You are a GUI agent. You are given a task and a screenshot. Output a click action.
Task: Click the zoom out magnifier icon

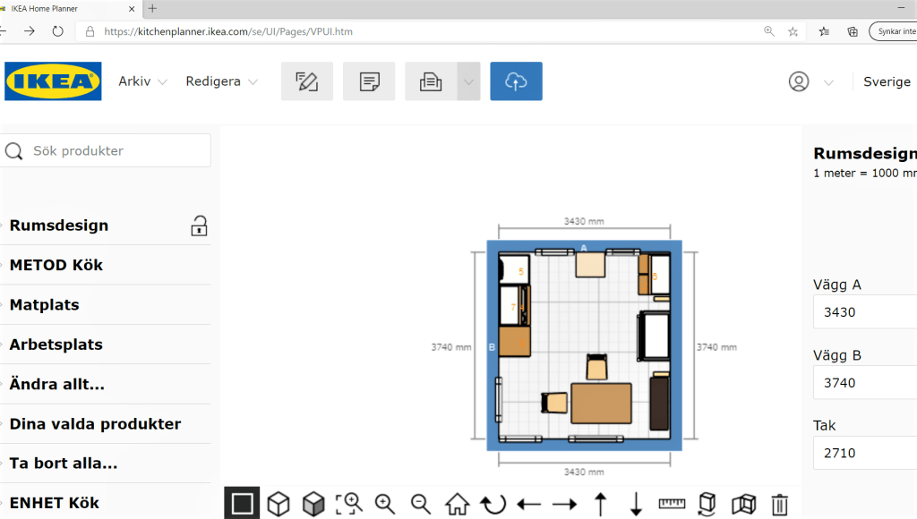pyautogui.click(x=421, y=504)
